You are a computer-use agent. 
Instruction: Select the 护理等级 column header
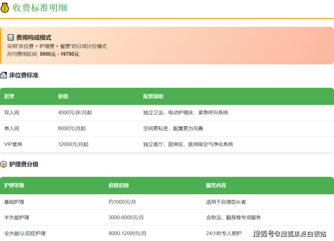tap(14, 186)
